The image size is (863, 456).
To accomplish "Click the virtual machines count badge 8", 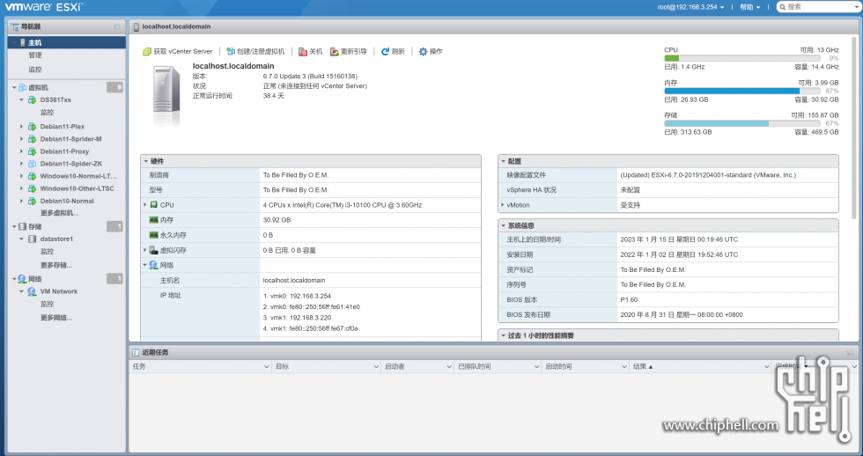I will click(x=114, y=87).
